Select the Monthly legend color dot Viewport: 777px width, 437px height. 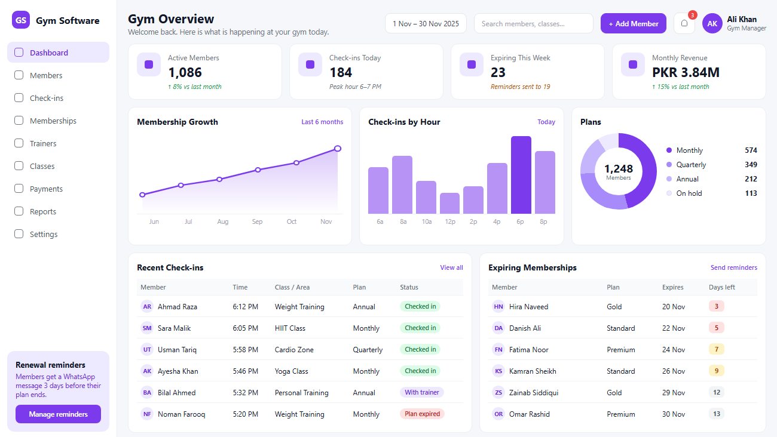pyautogui.click(x=669, y=150)
